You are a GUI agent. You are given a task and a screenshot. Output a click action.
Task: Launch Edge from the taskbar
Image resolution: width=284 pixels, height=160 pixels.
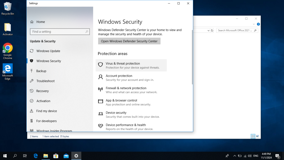click(35, 156)
